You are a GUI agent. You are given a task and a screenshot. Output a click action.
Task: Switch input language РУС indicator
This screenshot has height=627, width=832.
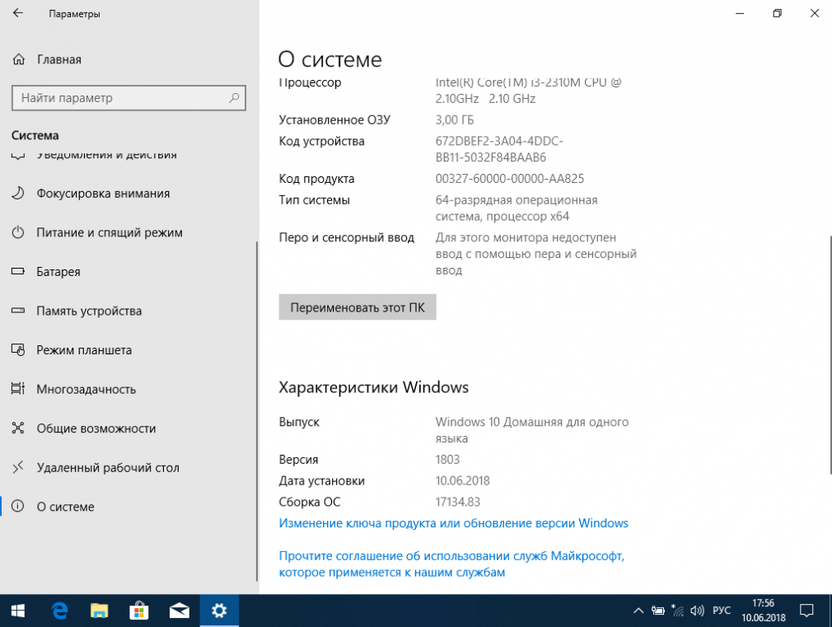tap(721, 611)
